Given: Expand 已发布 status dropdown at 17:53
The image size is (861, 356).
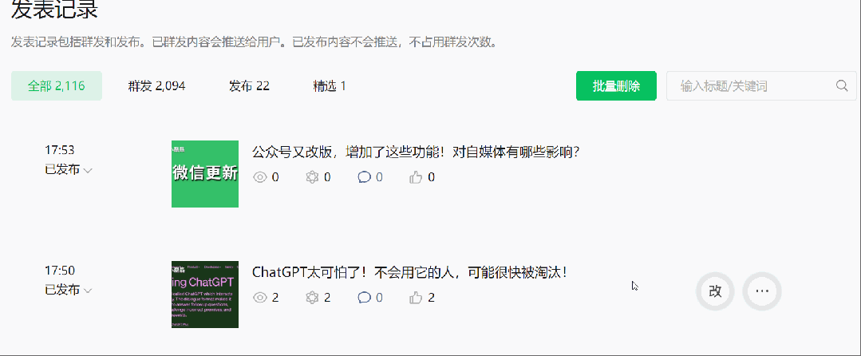Looking at the screenshot, I should [68, 169].
